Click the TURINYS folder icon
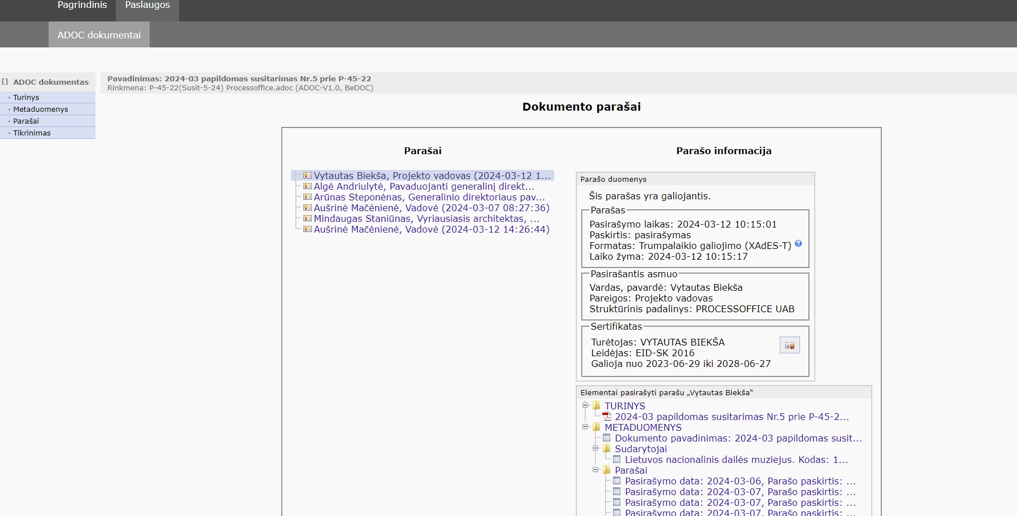The width and height of the screenshot is (1017, 516). (597, 406)
